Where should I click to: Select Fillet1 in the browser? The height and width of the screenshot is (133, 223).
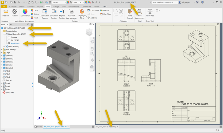(8, 71)
